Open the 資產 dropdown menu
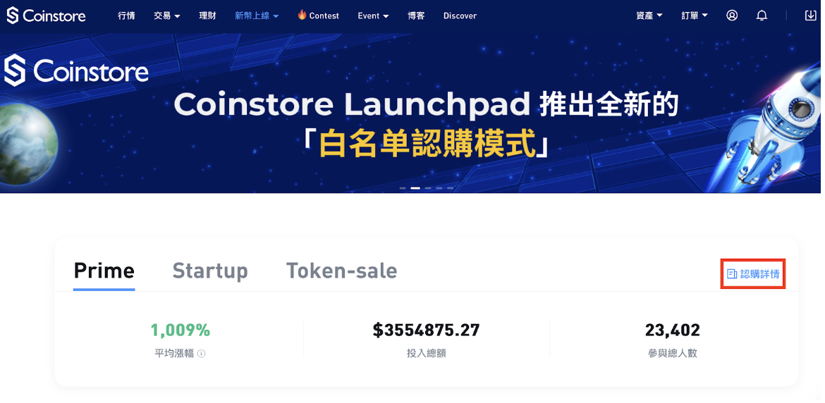 (649, 15)
